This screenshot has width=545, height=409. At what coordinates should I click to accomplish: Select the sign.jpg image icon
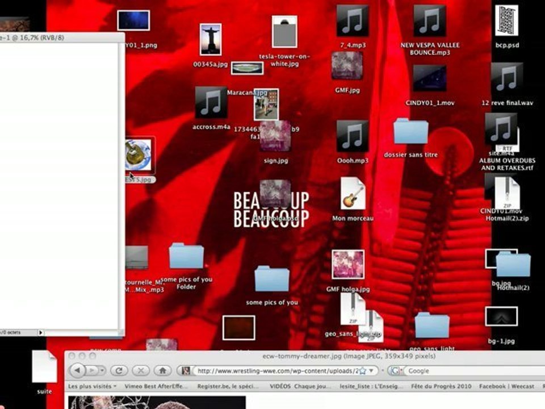pos(275,136)
